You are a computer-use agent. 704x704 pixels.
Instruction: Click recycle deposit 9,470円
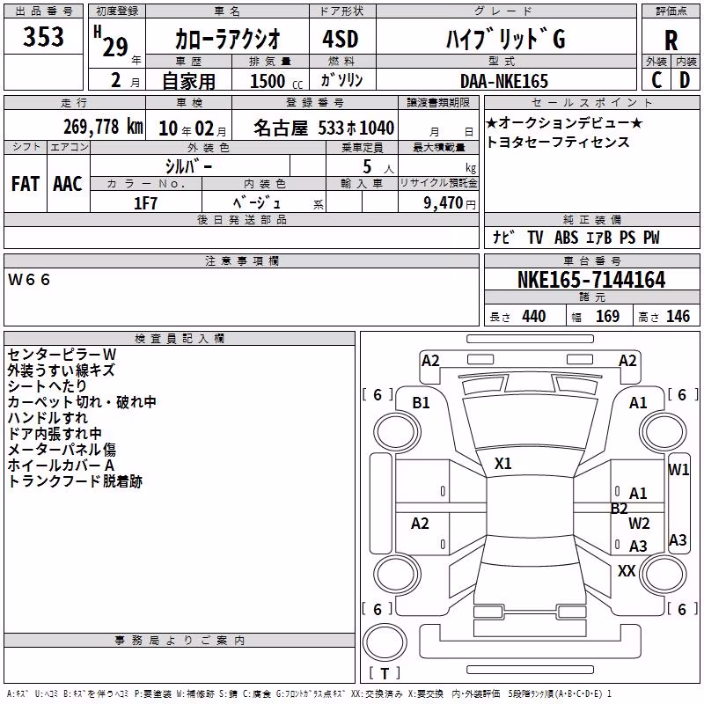point(450,203)
